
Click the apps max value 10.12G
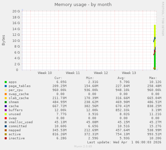pos(155,82)
